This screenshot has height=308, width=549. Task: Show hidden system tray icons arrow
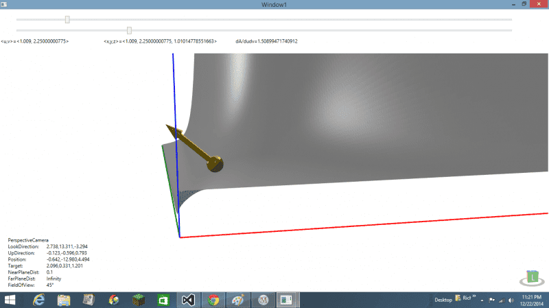[x=482, y=300]
